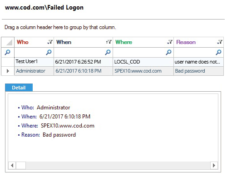Open the When column filter icon
Viewport: 227px width, 177px height.
coord(109,42)
